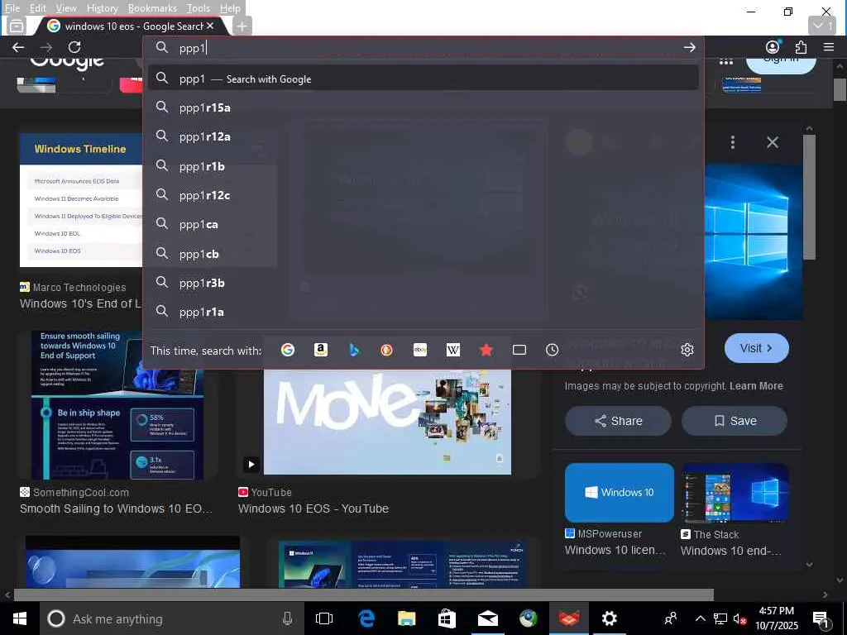Screen dimensions: 847x635
Task: Select the ppp1r3b suggestion
Action: (x=423, y=283)
